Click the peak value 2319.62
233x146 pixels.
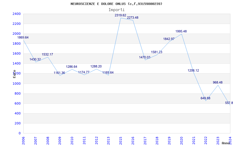point(120,15)
